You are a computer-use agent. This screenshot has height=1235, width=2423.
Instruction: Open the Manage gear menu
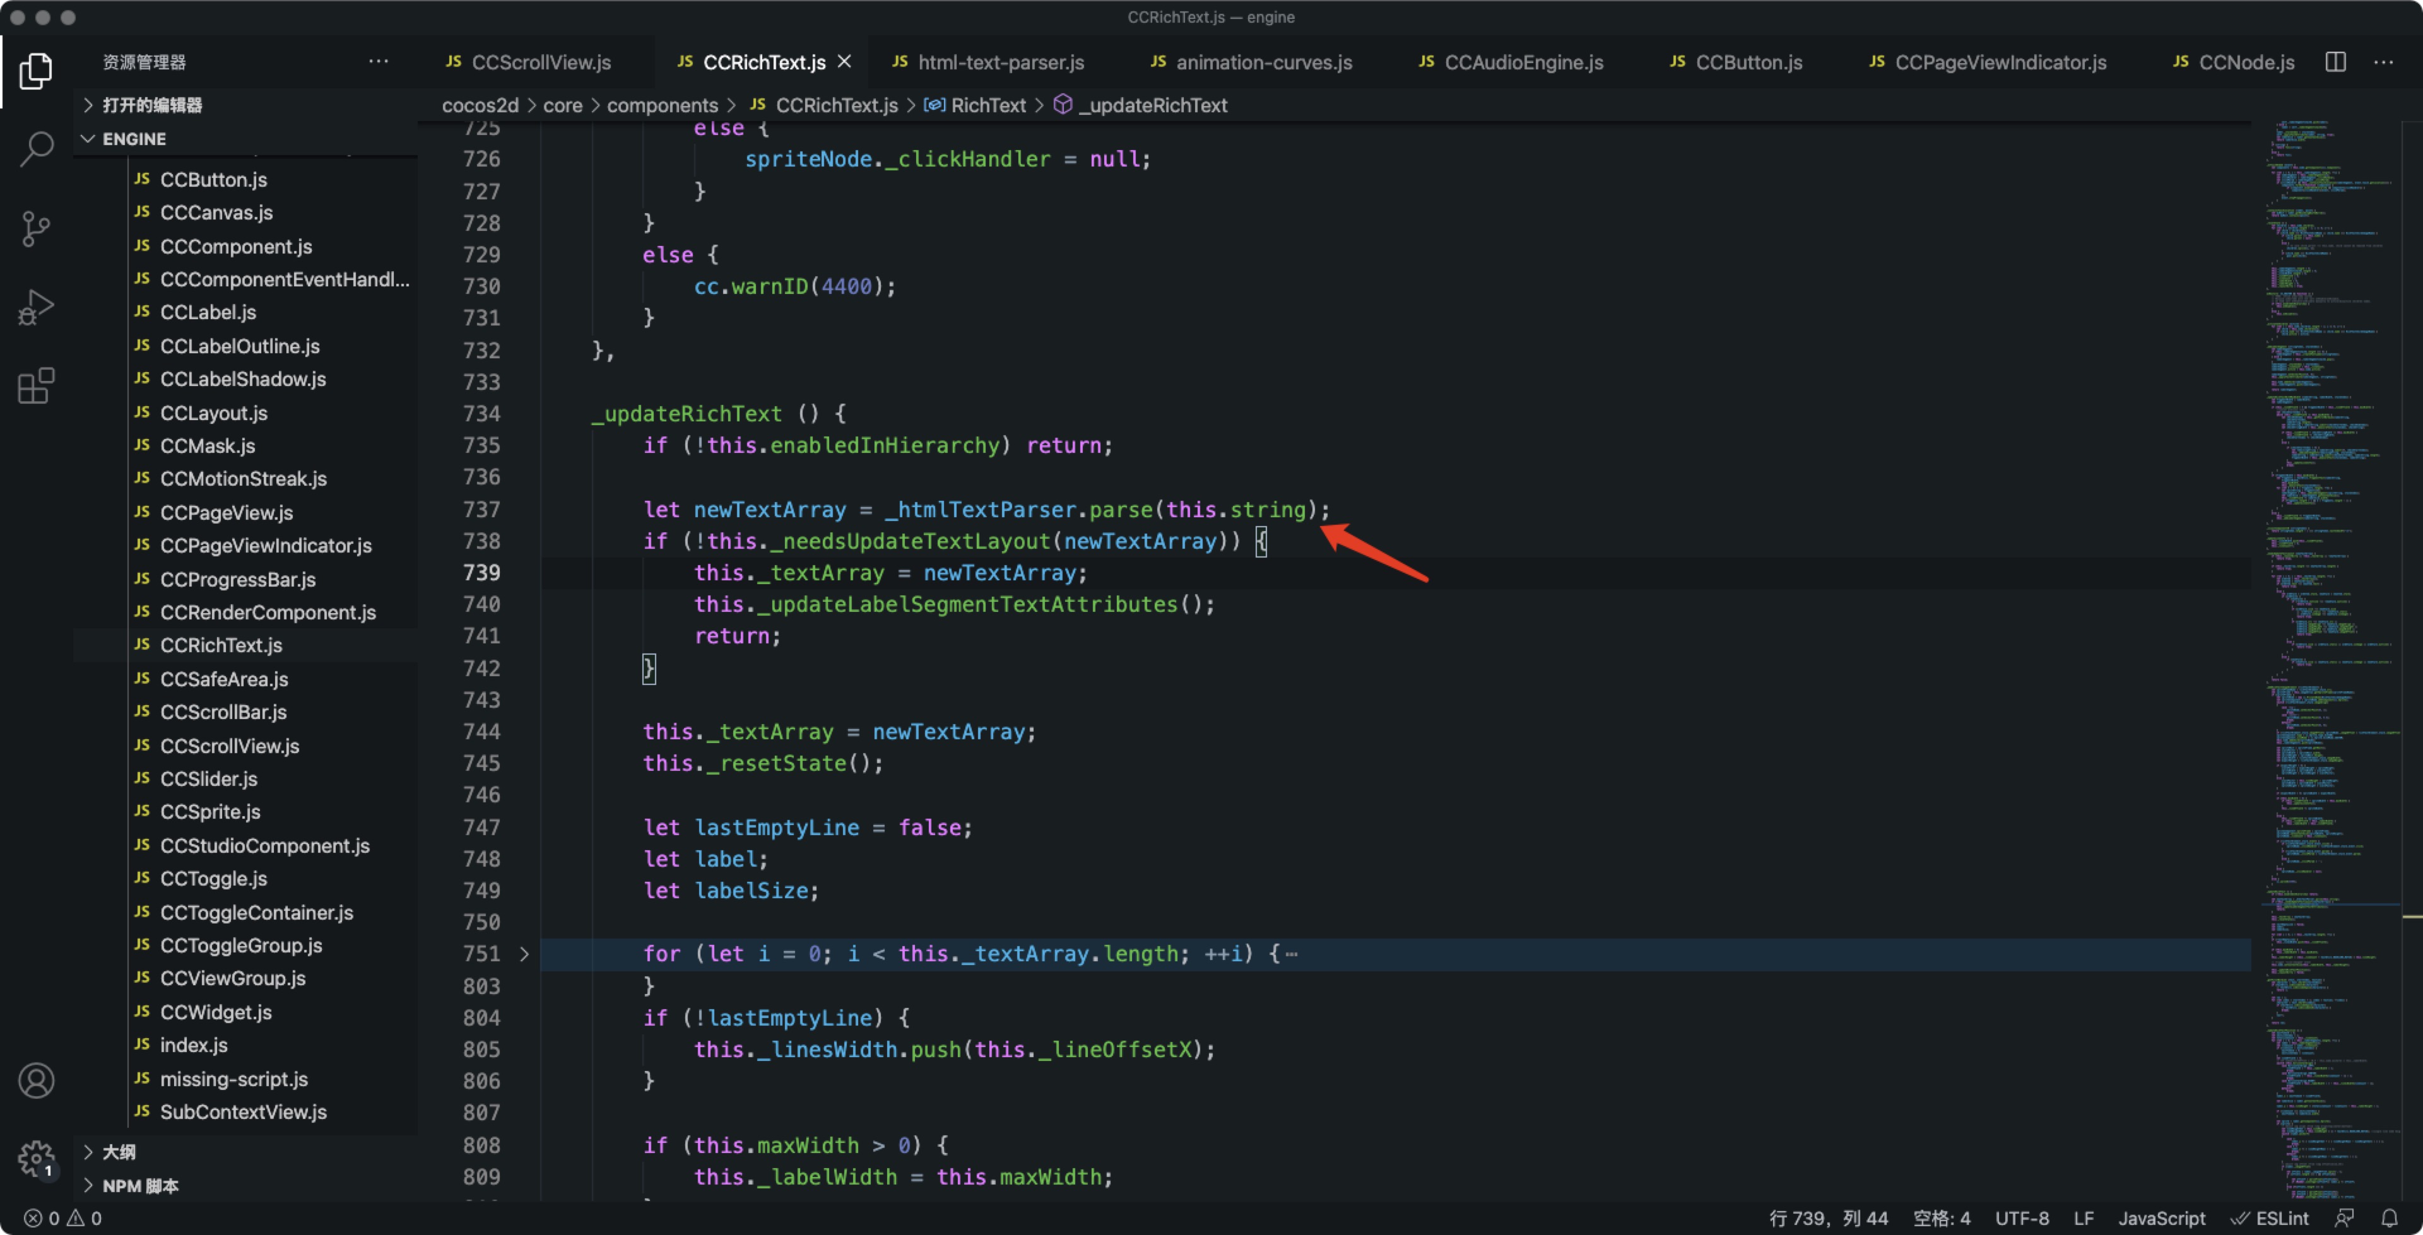coord(36,1158)
